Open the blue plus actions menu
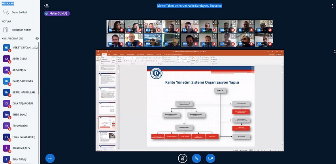This screenshot has height=164, width=336. click(x=50, y=158)
